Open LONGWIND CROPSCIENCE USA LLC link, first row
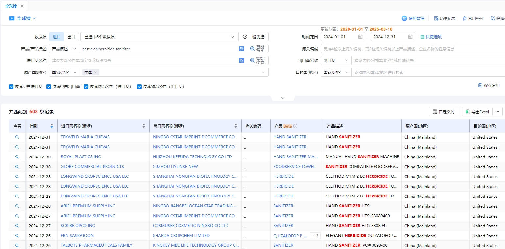The width and height of the screenshot is (505, 249). coord(95,176)
